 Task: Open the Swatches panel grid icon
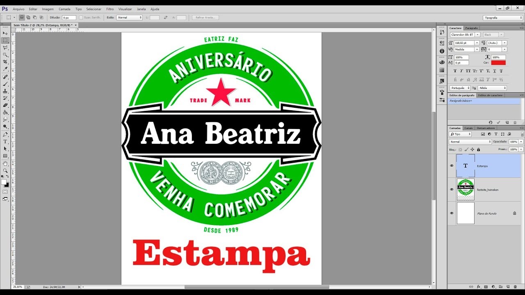tap(442, 70)
